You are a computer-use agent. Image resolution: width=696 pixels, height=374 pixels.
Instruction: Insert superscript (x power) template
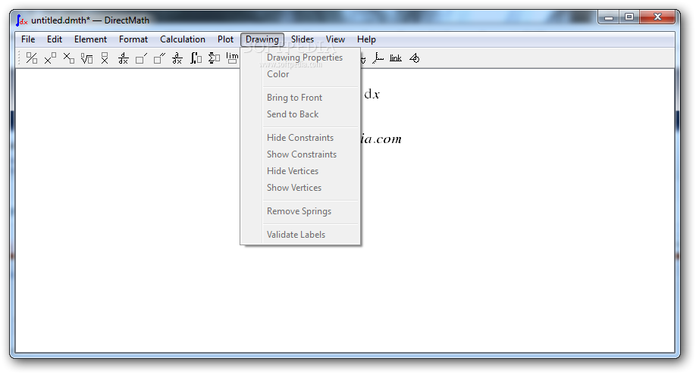[50, 58]
